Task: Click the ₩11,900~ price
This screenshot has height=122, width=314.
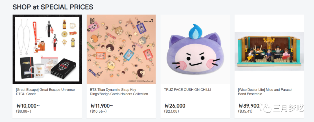Action: click(102, 106)
